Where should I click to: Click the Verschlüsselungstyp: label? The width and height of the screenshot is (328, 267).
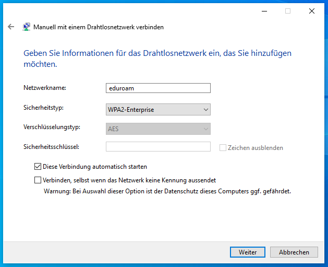pyautogui.click(x=52, y=127)
